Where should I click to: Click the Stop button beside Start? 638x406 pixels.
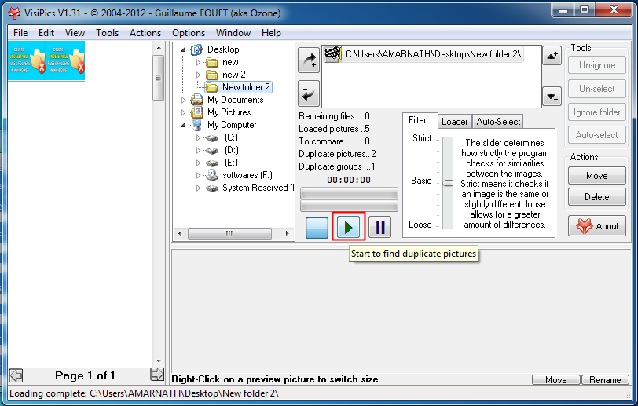pyautogui.click(x=317, y=228)
